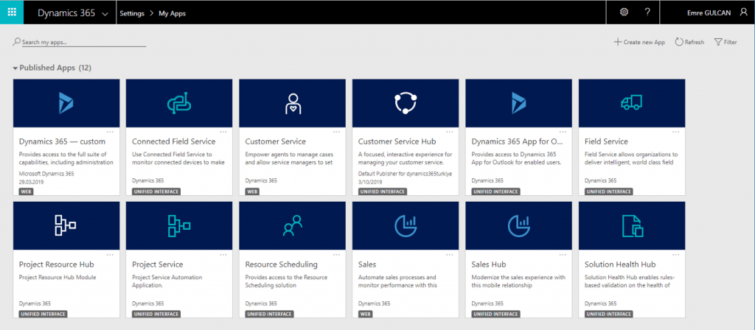The width and height of the screenshot is (755, 330).
Task: Open the Dynamics 365 App for Outlook icon
Action: pos(518,103)
